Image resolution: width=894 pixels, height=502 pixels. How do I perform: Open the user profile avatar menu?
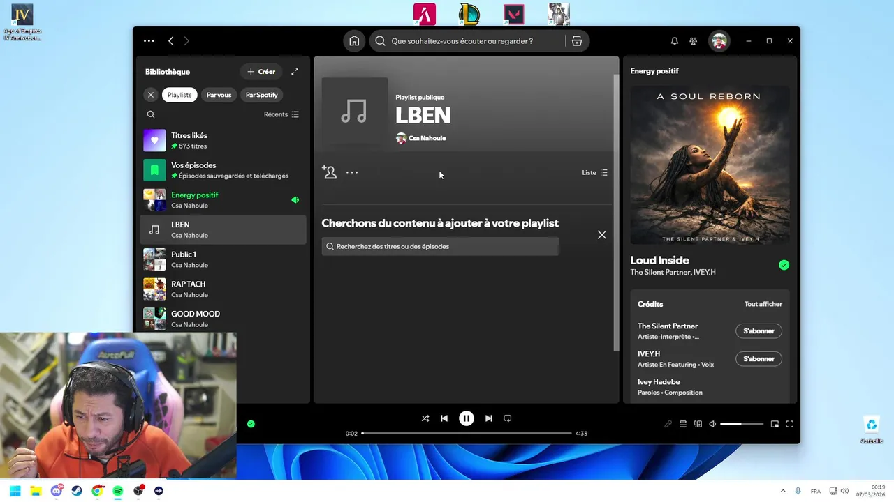[719, 41]
